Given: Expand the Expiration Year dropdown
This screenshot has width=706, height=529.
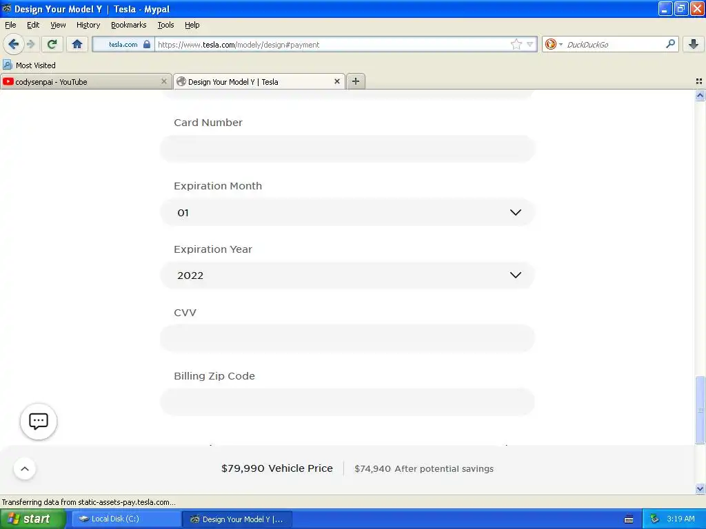Looking at the screenshot, I should click(x=347, y=276).
